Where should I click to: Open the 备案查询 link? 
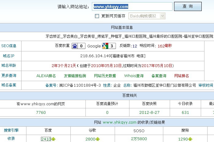(159, 76)
